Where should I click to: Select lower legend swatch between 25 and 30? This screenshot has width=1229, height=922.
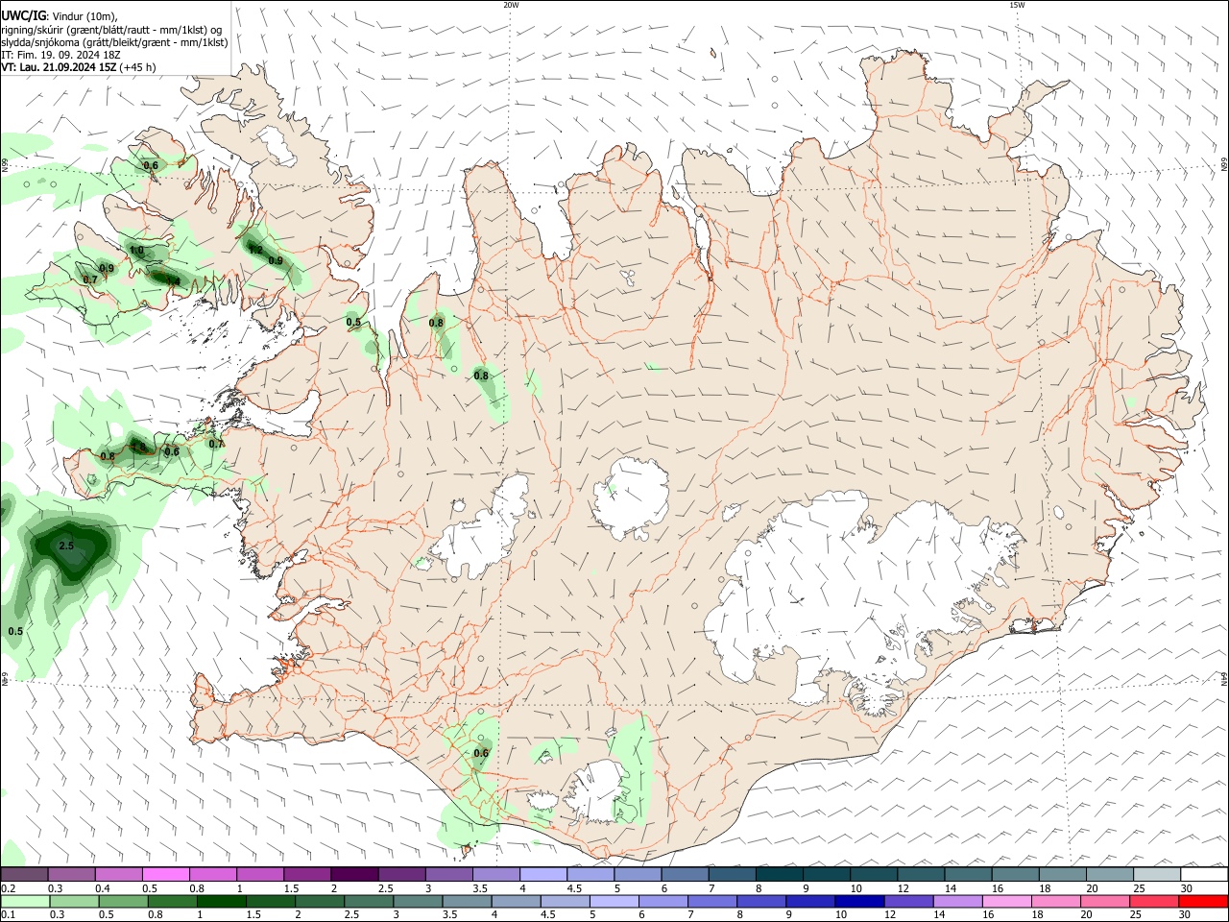point(1154,901)
